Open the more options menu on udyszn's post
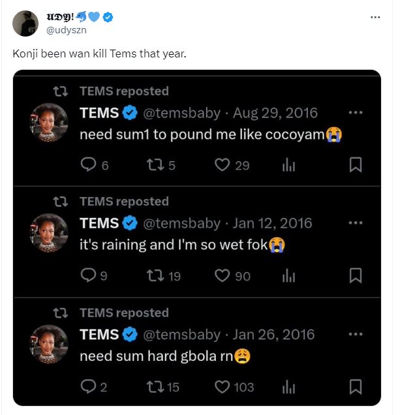The width and height of the screenshot is (411, 415). point(375,17)
